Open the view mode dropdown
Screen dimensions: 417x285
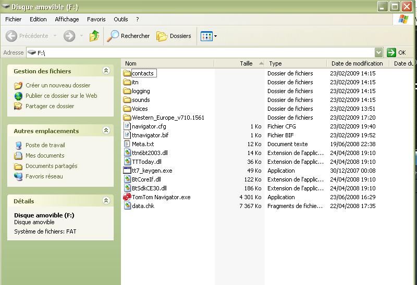click(x=208, y=36)
